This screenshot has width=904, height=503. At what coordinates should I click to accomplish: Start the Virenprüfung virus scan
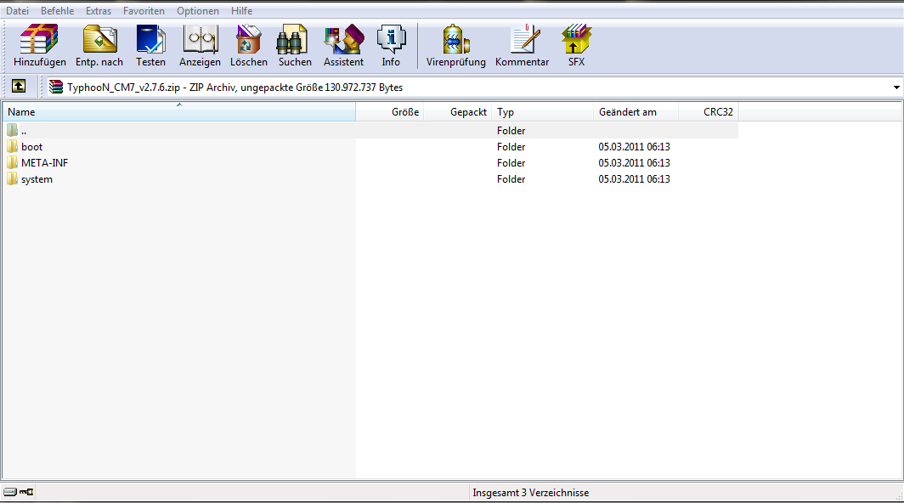click(456, 46)
